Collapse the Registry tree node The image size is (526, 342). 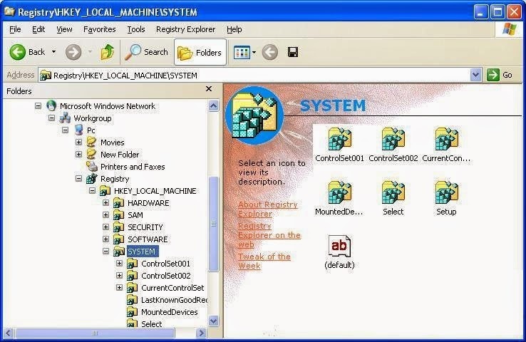78,178
